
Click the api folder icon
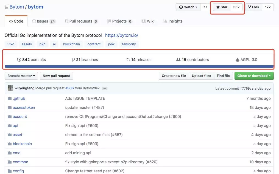[x=10, y=126]
